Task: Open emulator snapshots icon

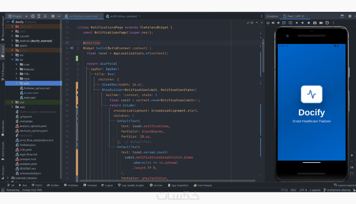Action: tap(327, 23)
